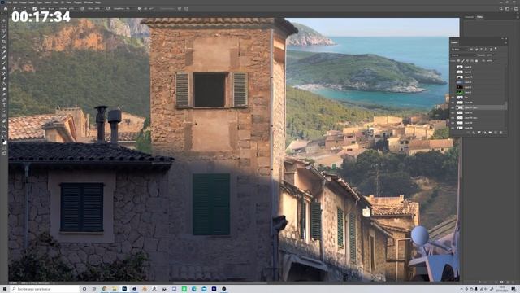
Task: Add layer style fx icon
Action: 474,132
